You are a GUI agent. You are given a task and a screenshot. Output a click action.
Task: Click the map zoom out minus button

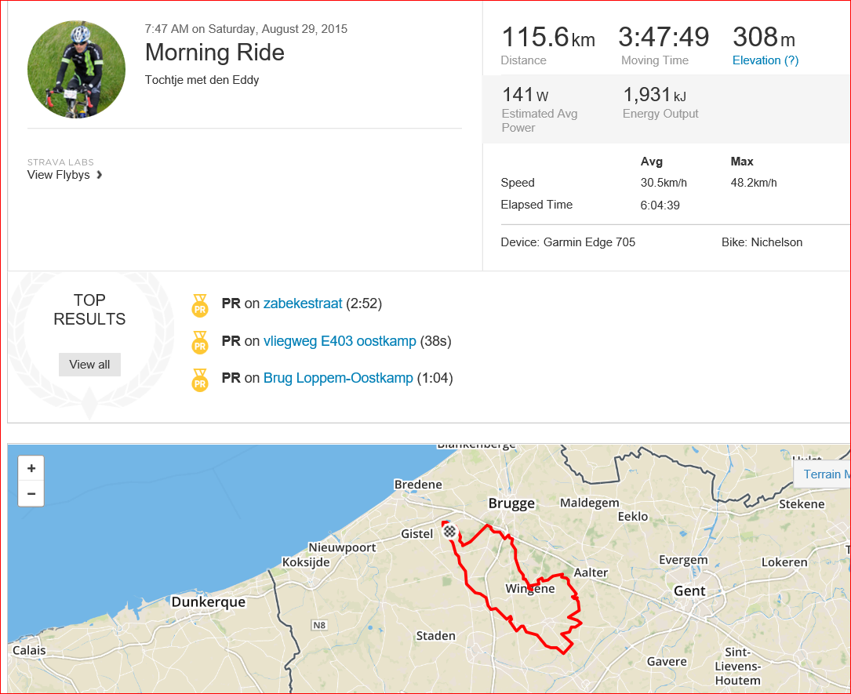click(31, 494)
